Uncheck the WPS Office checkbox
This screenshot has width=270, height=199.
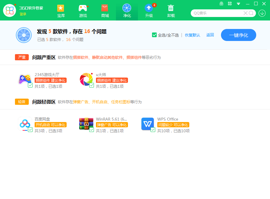pos(153,130)
